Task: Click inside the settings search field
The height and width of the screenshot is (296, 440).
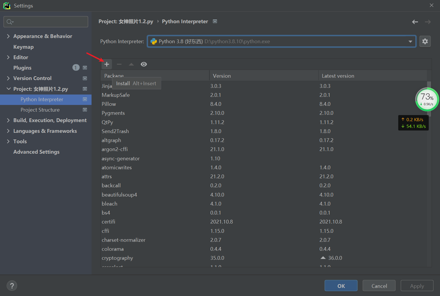Action: coord(46,22)
